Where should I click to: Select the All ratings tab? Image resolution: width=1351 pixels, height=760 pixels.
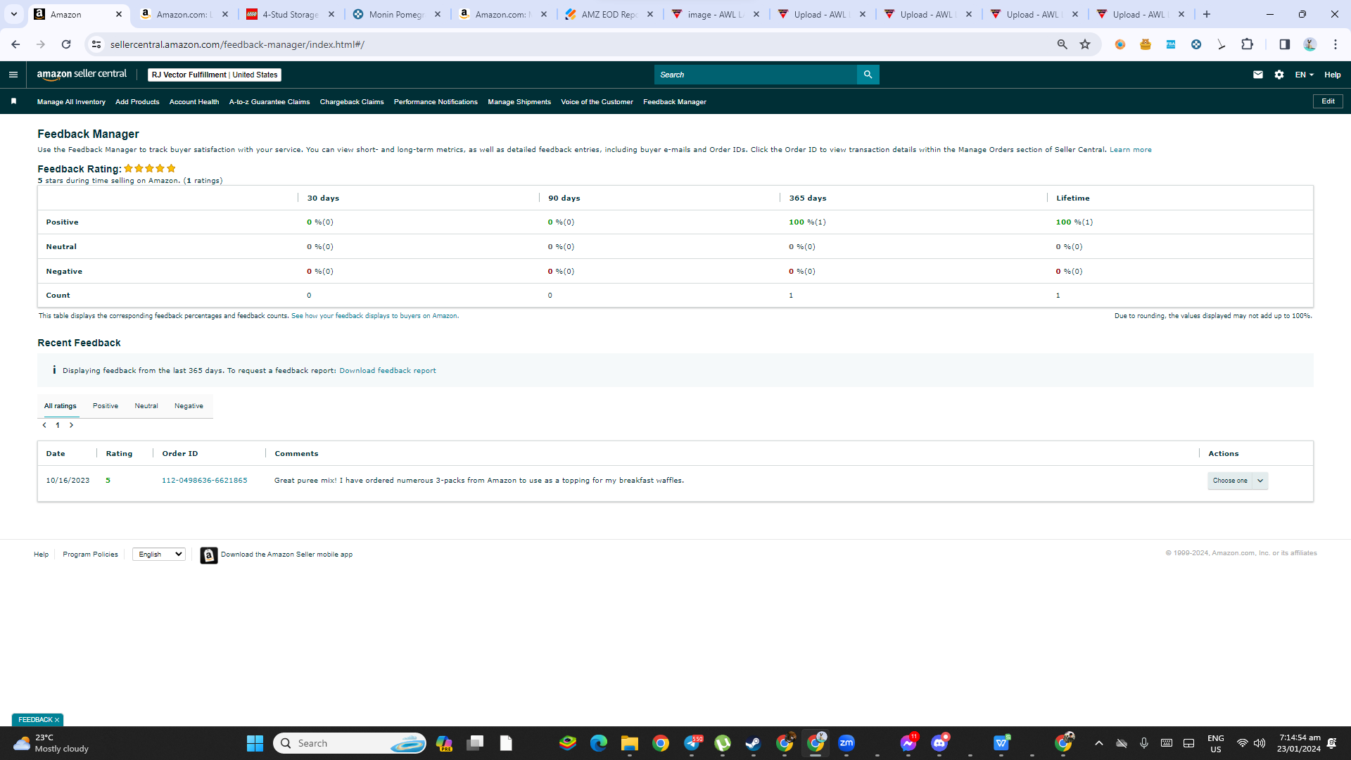pyautogui.click(x=61, y=406)
